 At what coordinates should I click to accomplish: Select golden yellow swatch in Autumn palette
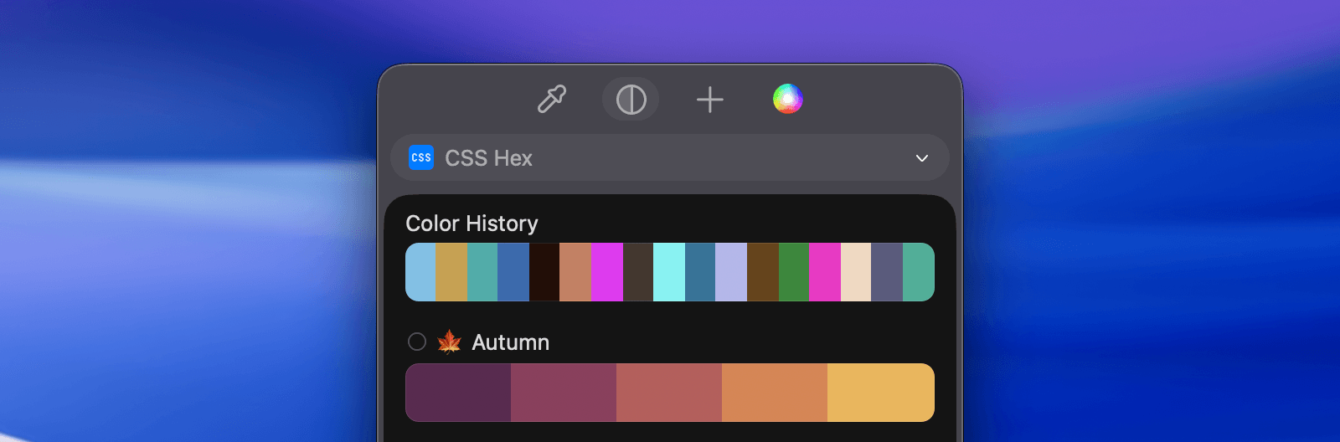[881, 393]
